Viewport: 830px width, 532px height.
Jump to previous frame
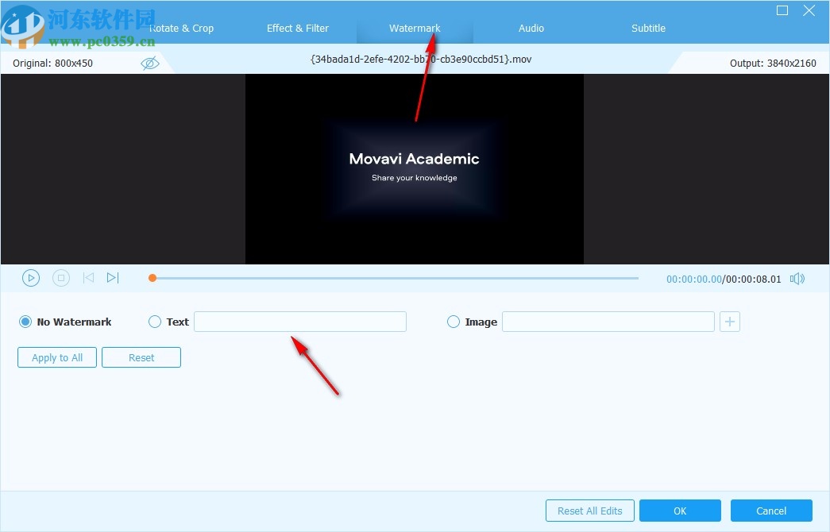[88, 278]
